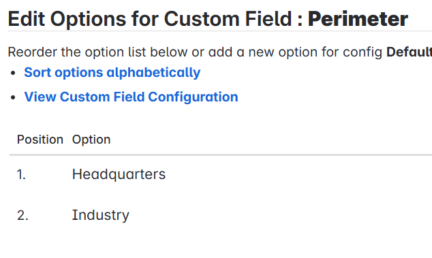The image size is (432, 258).
Task: Click the Headquarters option text
Action: coord(119,174)
